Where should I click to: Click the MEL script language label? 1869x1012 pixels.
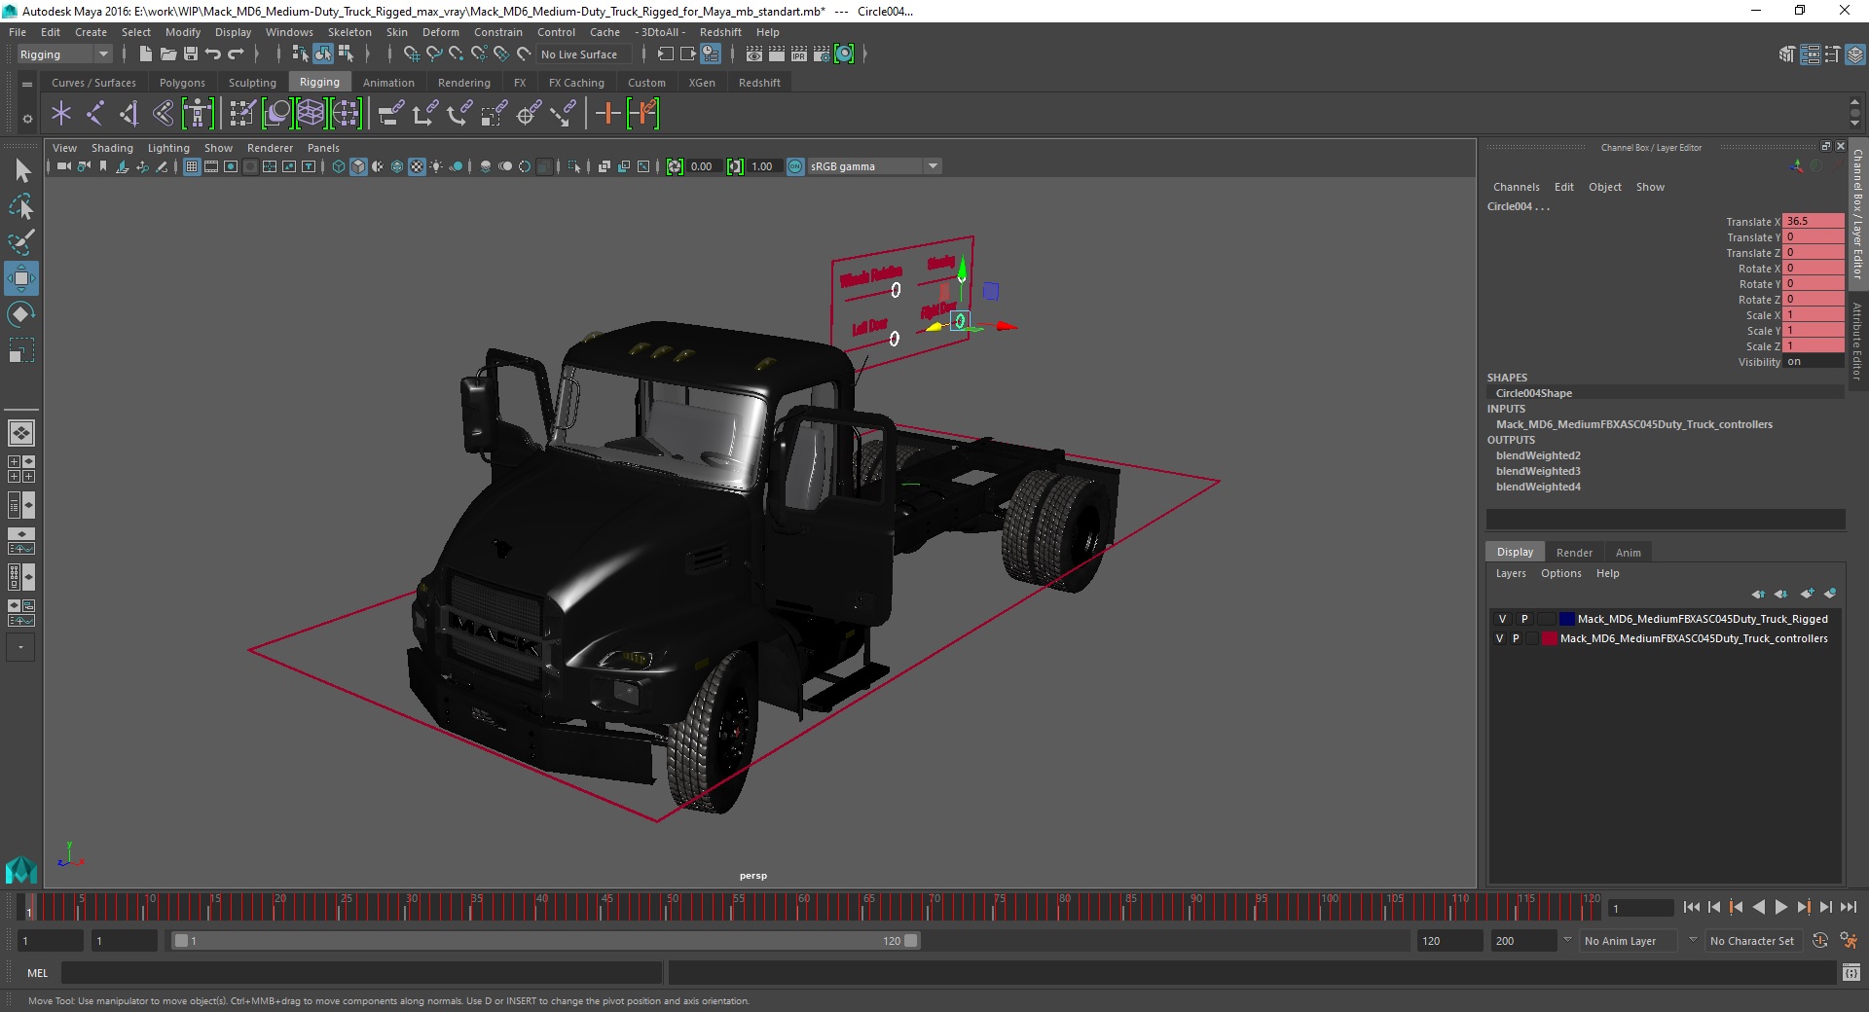37,973
